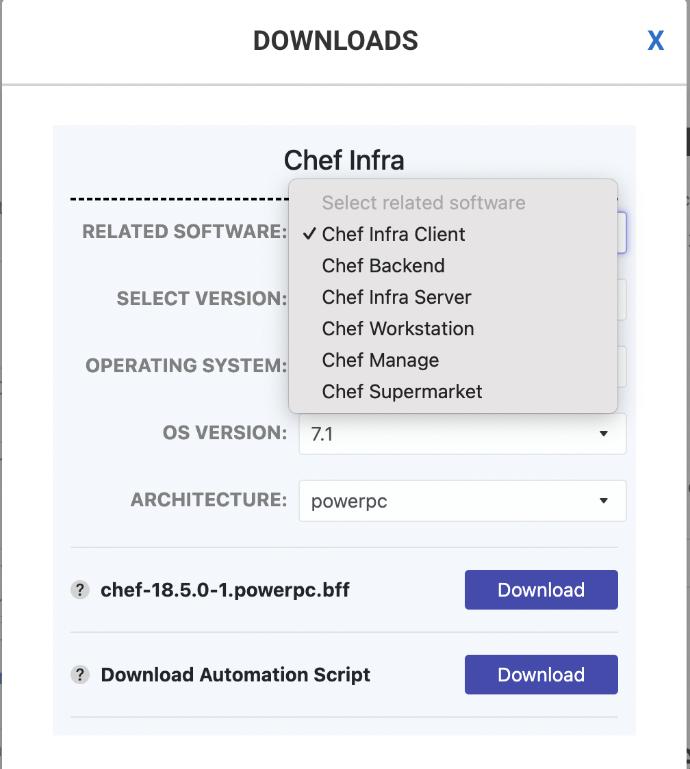Click the Select related software placeholder option
Screen dimensions: 690x769
coord(423,203)
